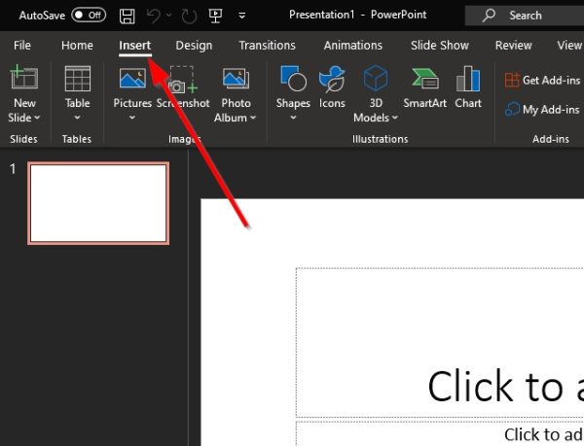The image size is (584, 446).
Task: Click the Tables group label
Action: tap(76, 139)
